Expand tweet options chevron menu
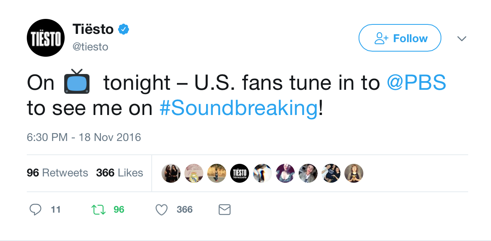Screen dimensions: 491x241 click(461, 39)
